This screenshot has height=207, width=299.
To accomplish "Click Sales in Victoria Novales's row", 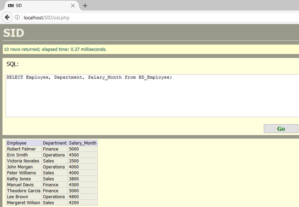I will 55,161.
